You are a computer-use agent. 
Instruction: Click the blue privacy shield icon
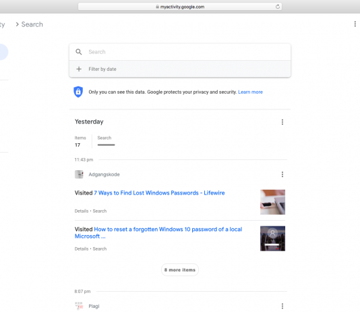click(x=78, y=92)
